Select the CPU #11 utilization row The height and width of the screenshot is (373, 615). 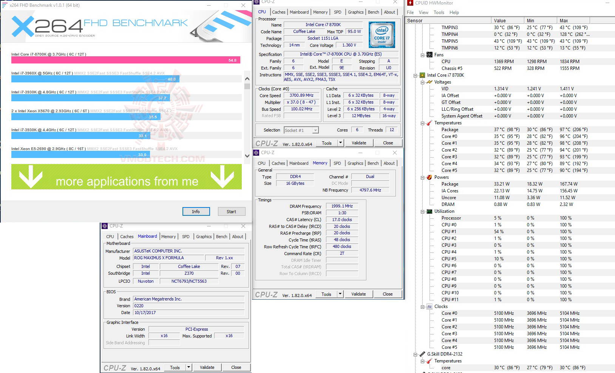pyautogui.click(x=510, y=300)
